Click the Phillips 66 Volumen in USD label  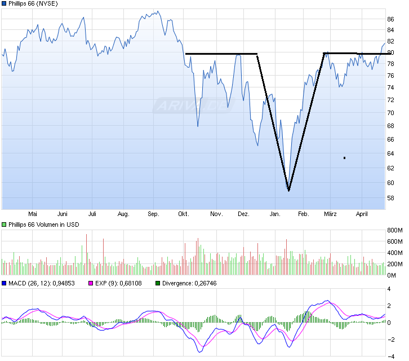43,224
